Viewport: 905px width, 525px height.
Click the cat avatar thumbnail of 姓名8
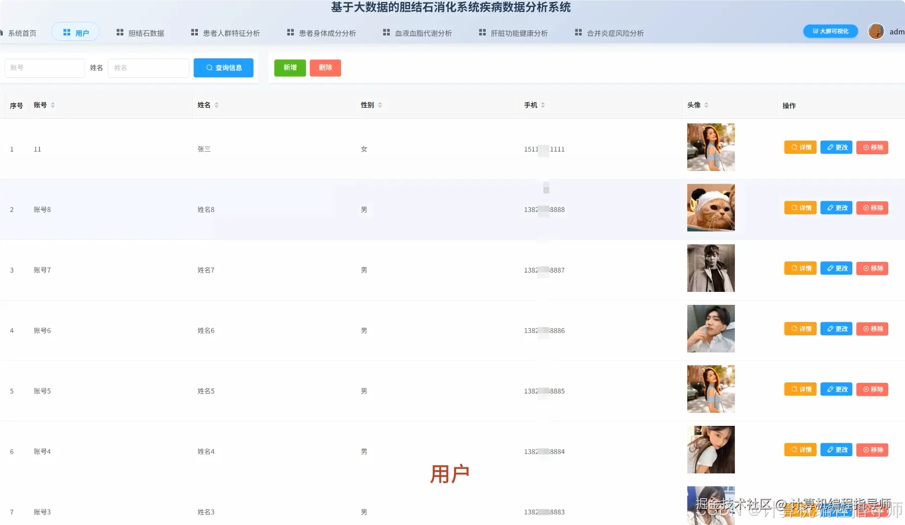711,207
